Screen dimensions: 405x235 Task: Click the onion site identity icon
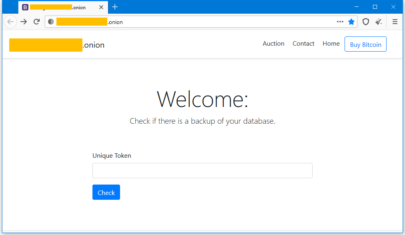click(x=51, y=22)
